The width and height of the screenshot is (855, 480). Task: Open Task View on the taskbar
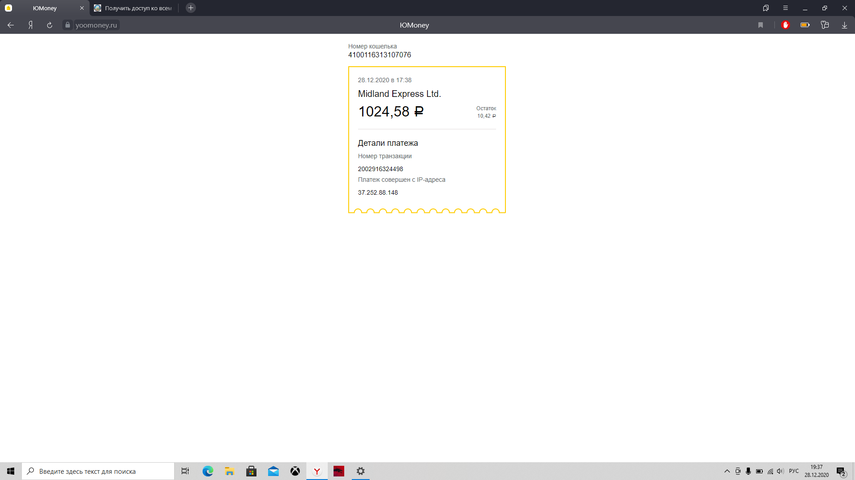click(x=185, y=471)
